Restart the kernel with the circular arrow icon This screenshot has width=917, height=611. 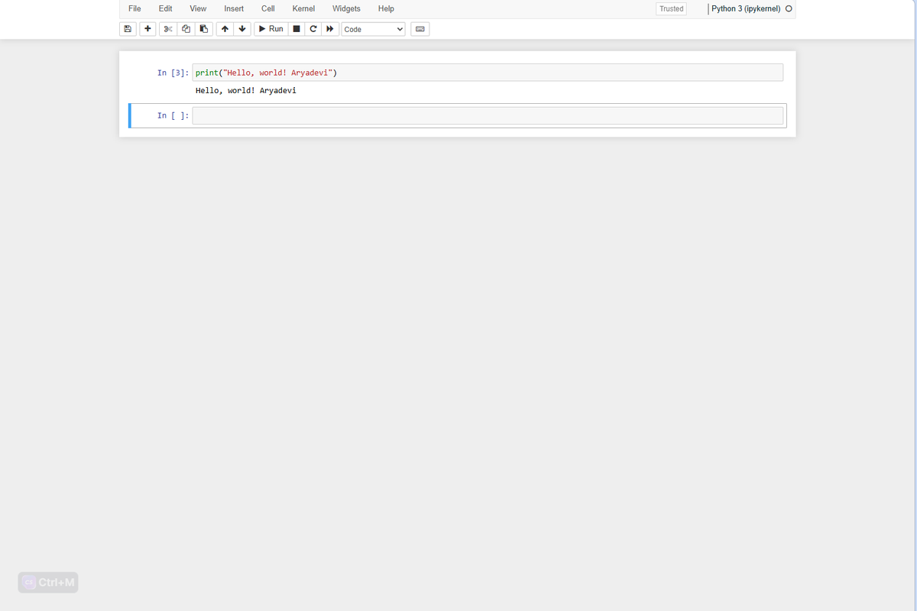313,29
